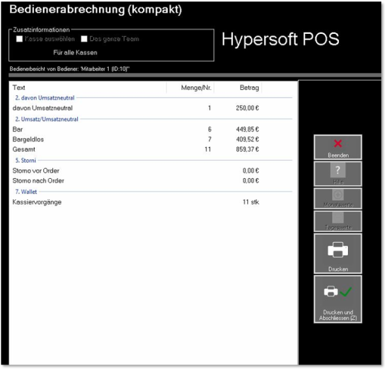The height and width of the screenshot is (369, 385).
Task: Collapse the 7. Wallet group header
Action: pos(27,192)
